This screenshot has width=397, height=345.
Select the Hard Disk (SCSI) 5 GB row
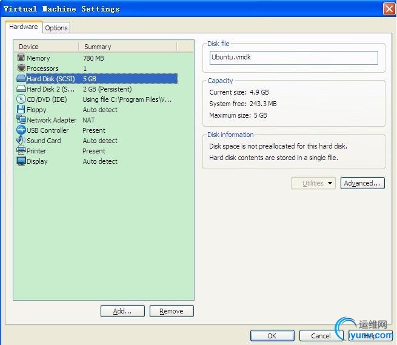pos(97,79)
